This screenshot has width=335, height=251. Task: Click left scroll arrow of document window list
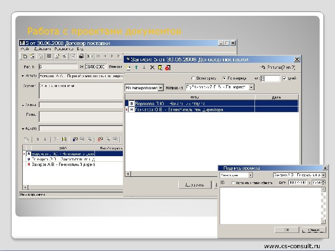point(25,187)
